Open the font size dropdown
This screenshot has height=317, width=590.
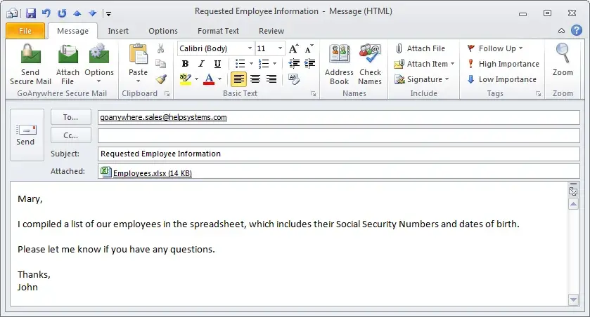click(280, 48)
